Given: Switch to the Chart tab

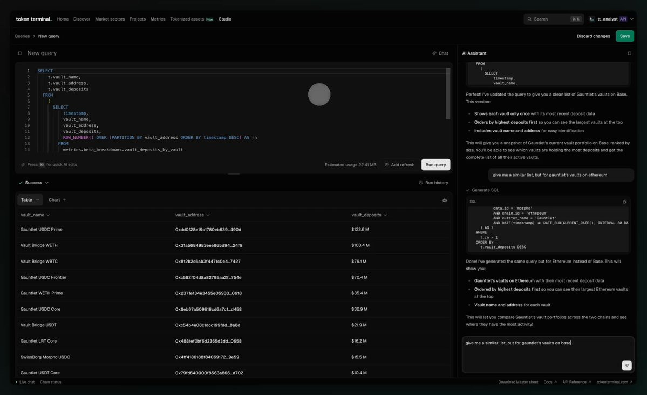Looking at the screenshot, I should click(54, 200).
